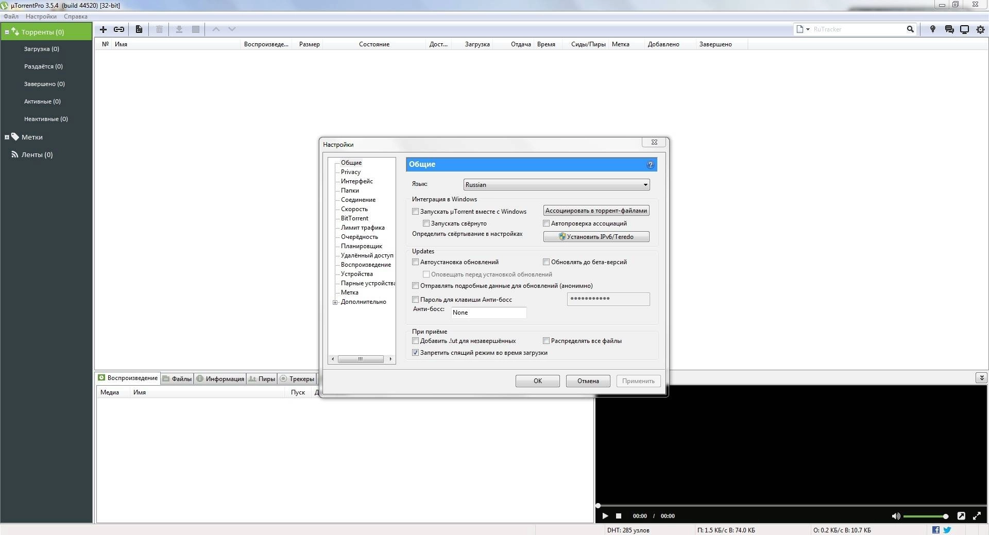The width and height of the screenshot is (989, 535).
Task: Click Move Down Queue arrow icon
Action: click(x=232, y=29)
